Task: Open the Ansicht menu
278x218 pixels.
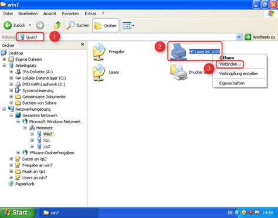Action: [x=50, y=13]
